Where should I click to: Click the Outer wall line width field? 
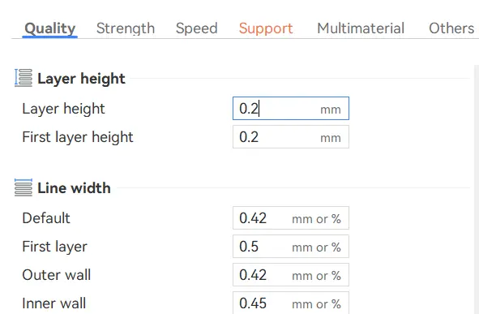tap(291, 275)
